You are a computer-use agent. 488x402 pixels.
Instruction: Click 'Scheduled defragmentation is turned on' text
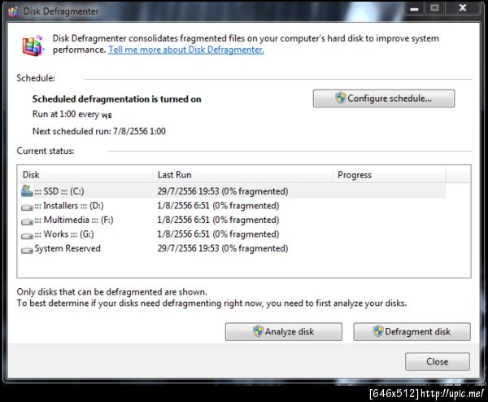coord(116,99)
